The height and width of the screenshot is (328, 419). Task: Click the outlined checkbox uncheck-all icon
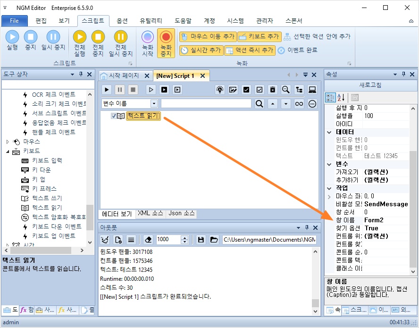pos(259,90)
